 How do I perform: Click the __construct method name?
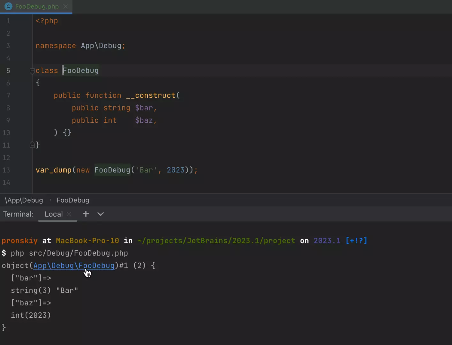(151, 96)
